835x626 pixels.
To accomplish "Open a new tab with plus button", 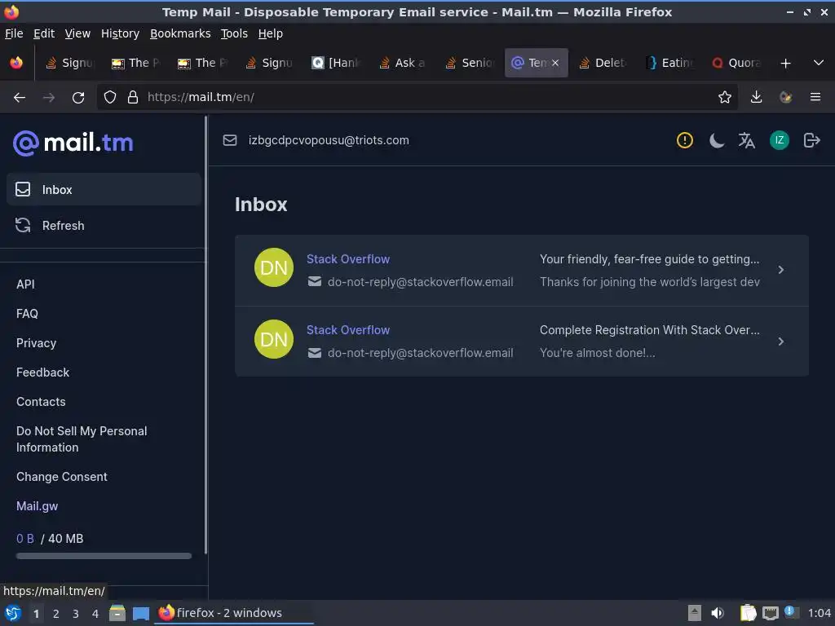I will coord(785,64).
